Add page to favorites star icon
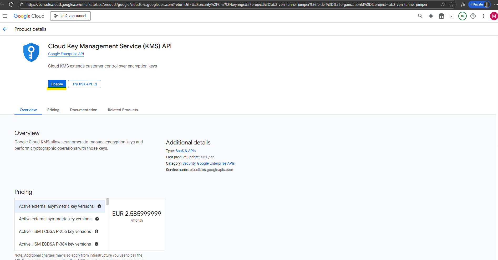Image resolution: width=498 pixels, height=260 pixels. pyautogui.click(x=451, y=4)
